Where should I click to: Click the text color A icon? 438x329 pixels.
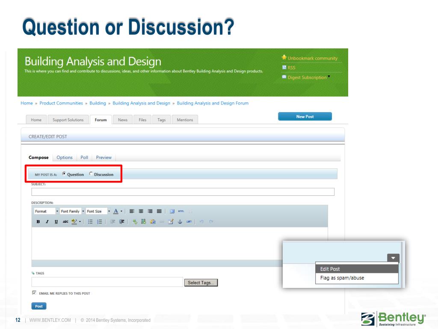115,211
